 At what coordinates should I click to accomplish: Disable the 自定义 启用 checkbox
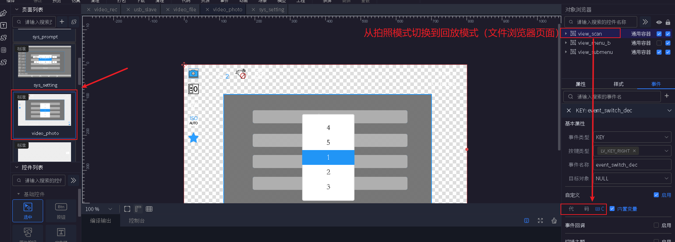(656, 195)
